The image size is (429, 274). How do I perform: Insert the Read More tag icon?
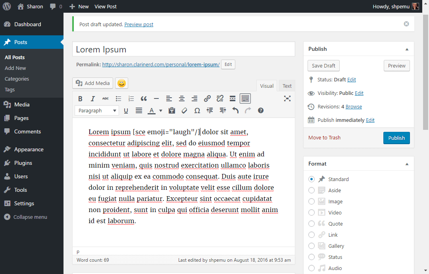pos(233,99)
